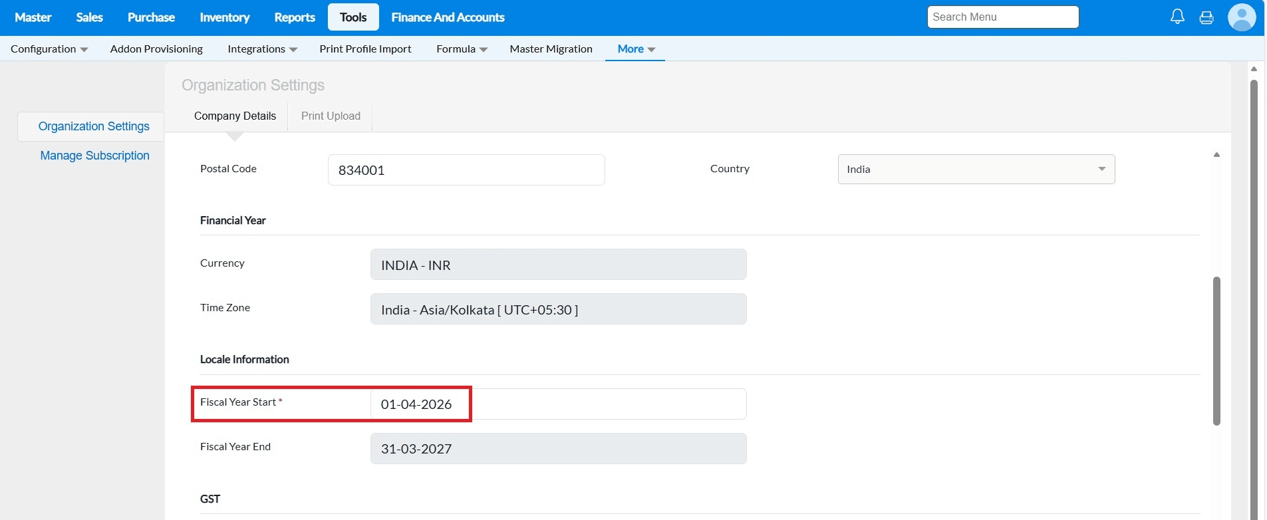Open Master Migration option
The image size is (1267, 520).
(x=551, y=49)
